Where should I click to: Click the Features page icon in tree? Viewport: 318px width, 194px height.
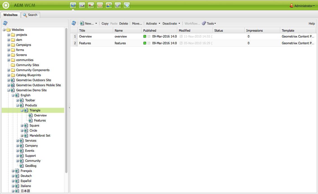point(31,120)
